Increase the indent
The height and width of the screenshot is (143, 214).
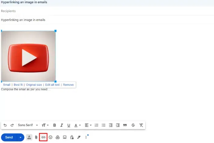point(118,125)
